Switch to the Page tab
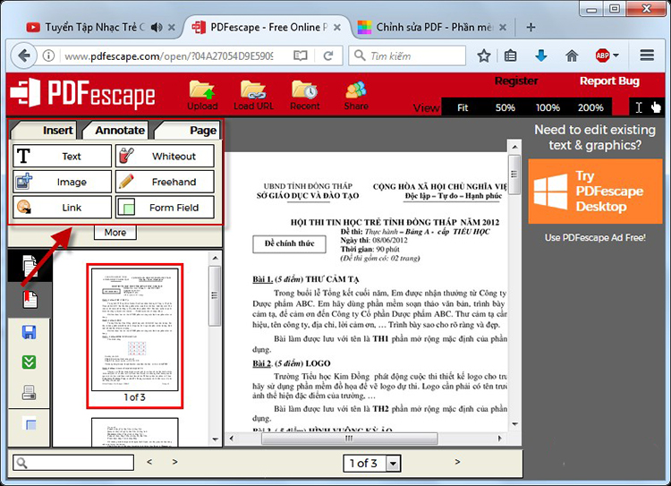This screenshot has height=486, width=671. click(x=188, y=130)
